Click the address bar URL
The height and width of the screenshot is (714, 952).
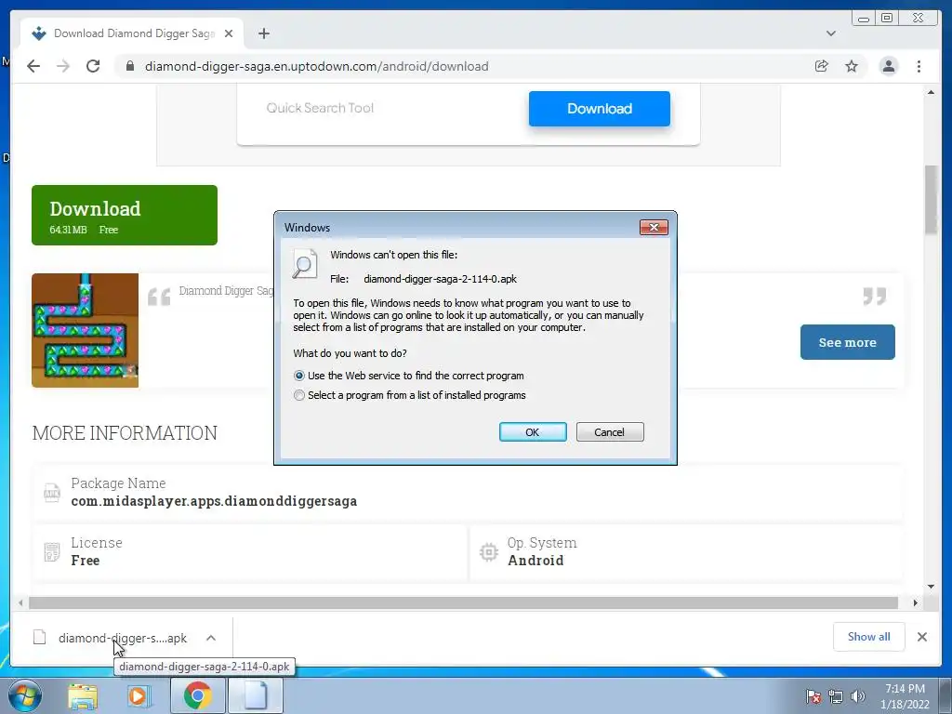coord(316,66)
